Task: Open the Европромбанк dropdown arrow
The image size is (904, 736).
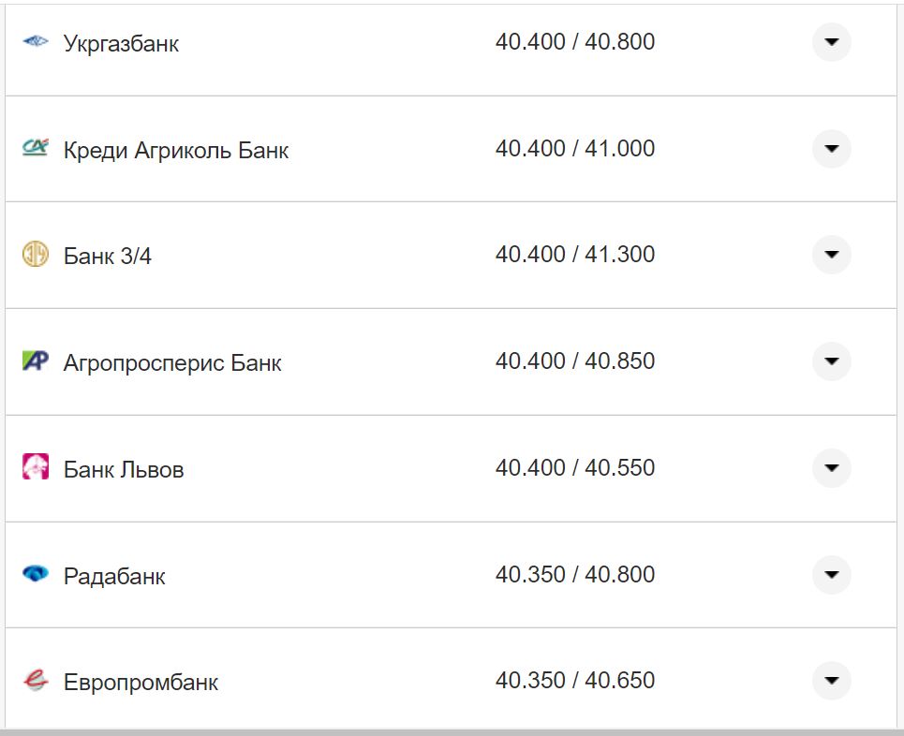Action: 831,681
